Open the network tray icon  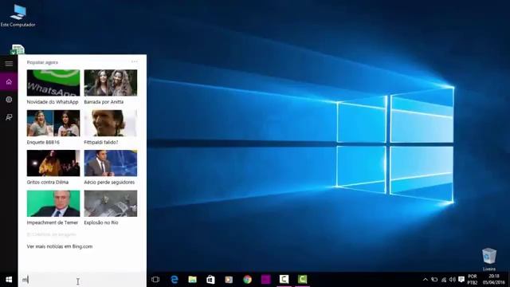[x=444, y=280]
